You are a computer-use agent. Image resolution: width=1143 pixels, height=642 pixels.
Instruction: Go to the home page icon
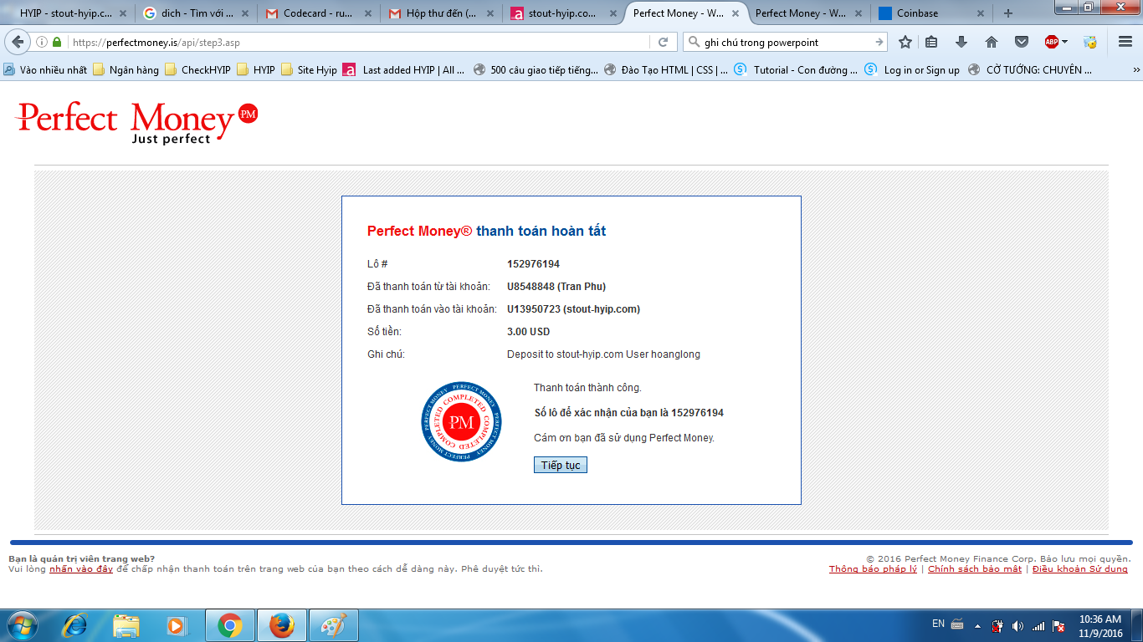(x=992, y=42)
